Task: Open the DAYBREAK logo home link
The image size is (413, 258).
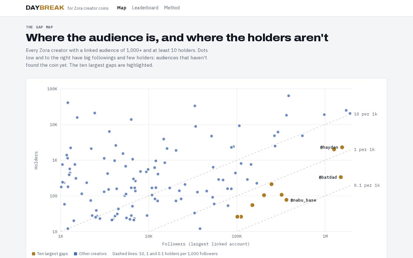Action: pos(45,8)
